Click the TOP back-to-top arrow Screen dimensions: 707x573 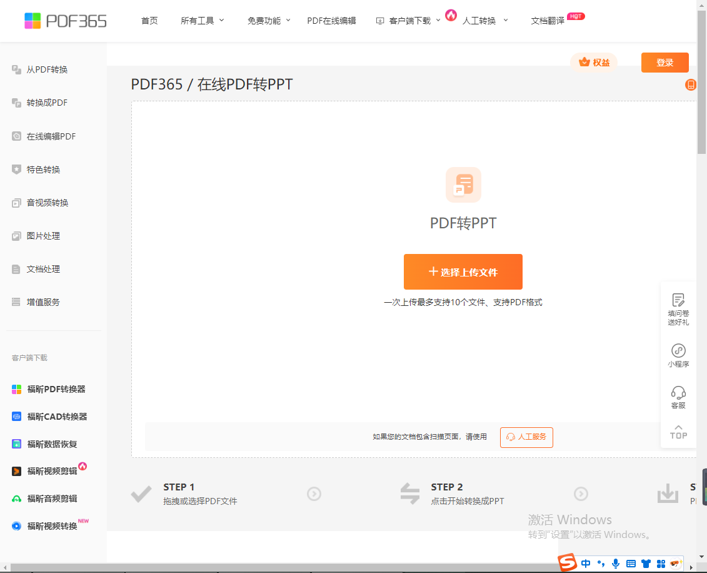[x=678, y=432]
